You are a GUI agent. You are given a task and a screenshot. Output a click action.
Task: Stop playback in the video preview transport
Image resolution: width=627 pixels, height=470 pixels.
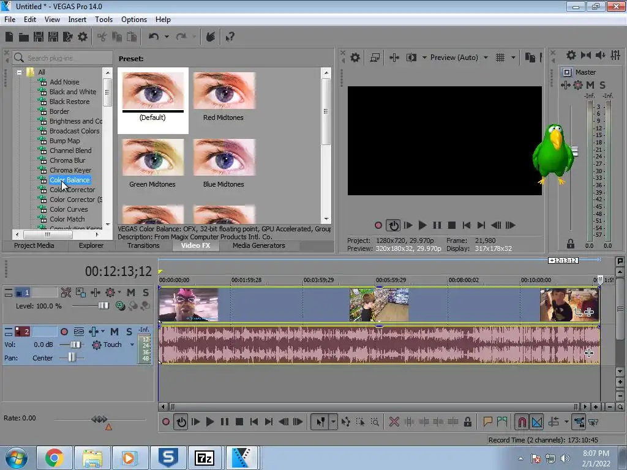click(x=452, y=225)
